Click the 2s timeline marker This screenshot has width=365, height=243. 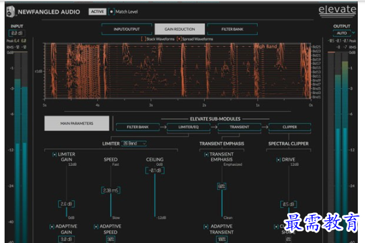coord(204,105)
